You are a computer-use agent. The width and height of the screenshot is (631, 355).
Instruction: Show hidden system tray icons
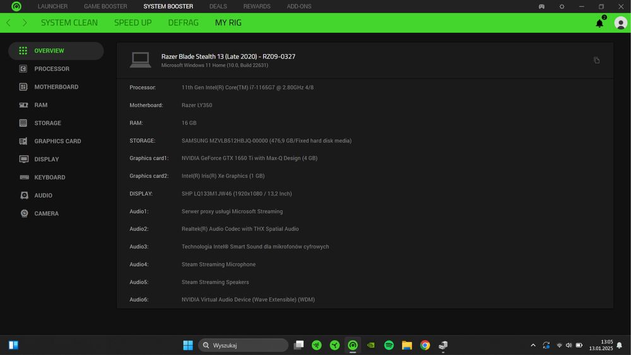pyautogui.click(x=533, y=346)
